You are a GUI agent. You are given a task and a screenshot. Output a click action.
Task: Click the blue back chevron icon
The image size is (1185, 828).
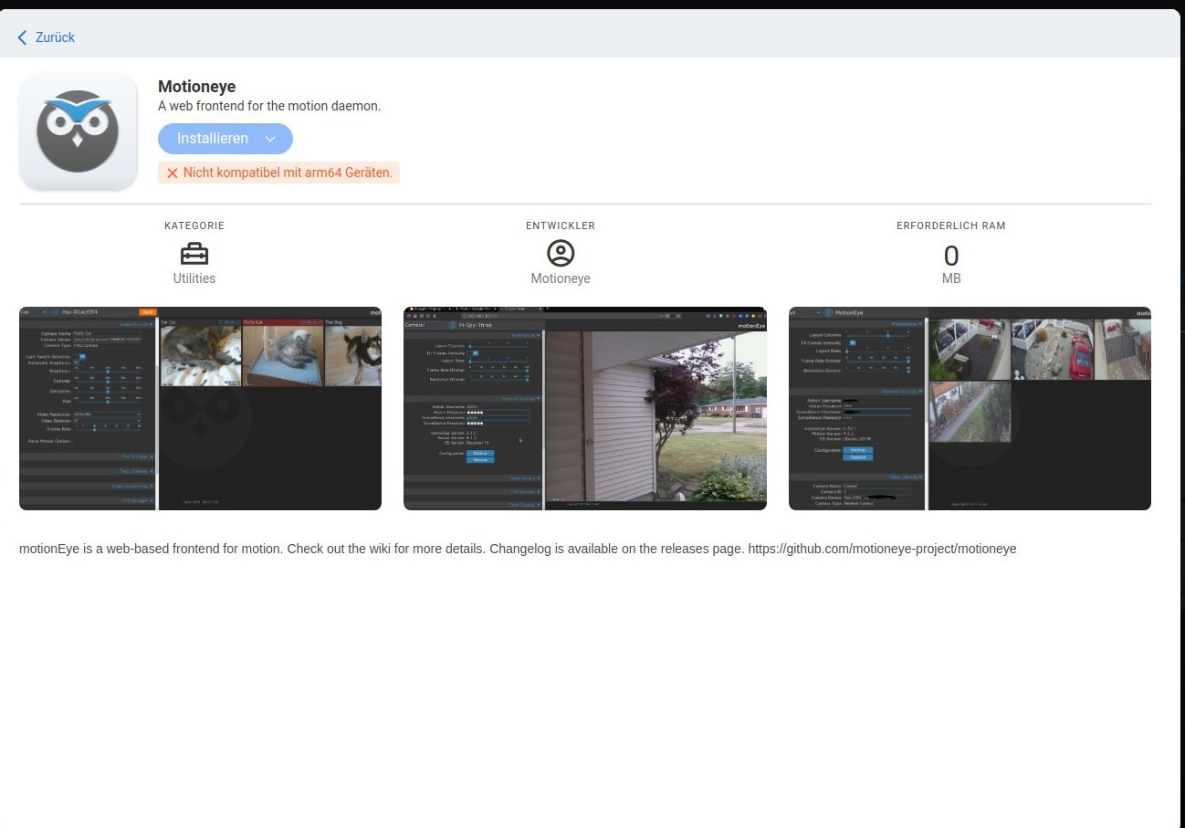(22, 37)
